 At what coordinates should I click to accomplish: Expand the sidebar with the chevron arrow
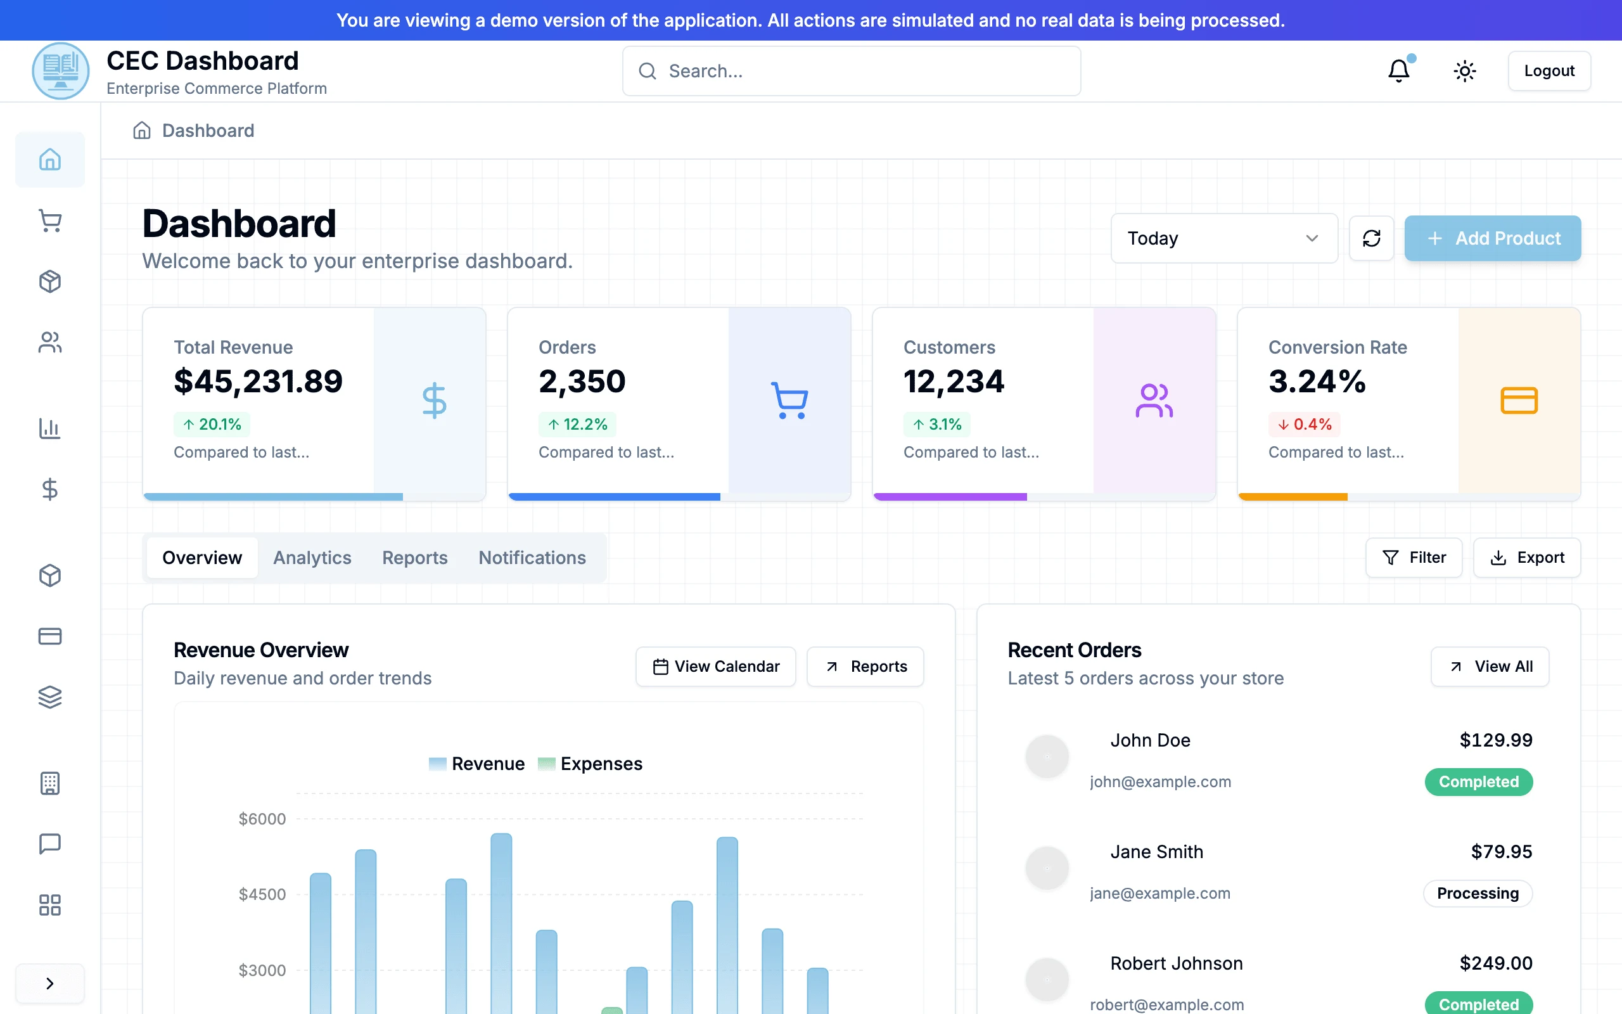click(x=49, y=983)
